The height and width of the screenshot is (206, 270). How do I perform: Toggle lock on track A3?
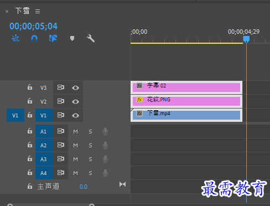(x=30, y=159)
